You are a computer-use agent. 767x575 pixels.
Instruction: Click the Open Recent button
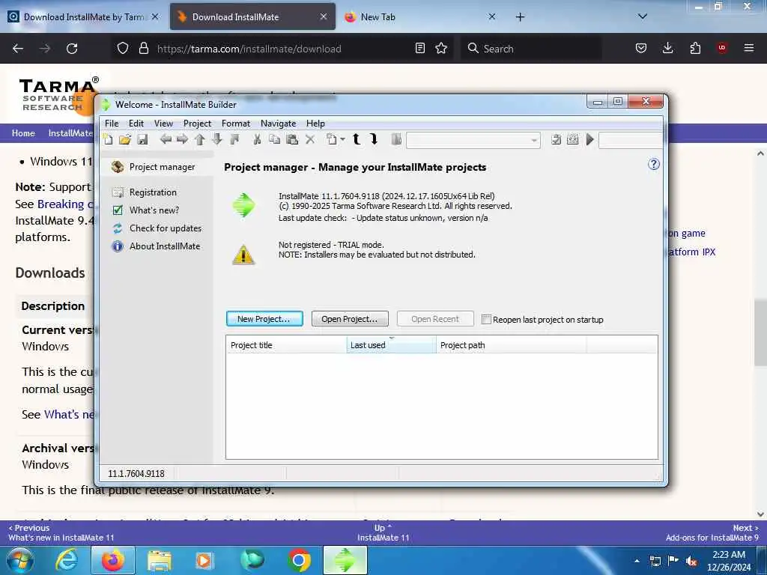click(x=435, y=319)
